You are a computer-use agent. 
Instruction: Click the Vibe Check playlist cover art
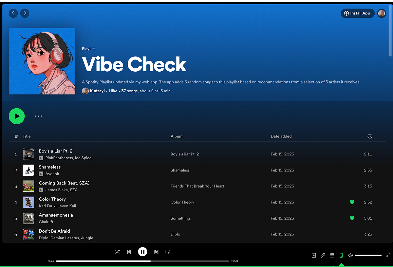tap(42, 61)
